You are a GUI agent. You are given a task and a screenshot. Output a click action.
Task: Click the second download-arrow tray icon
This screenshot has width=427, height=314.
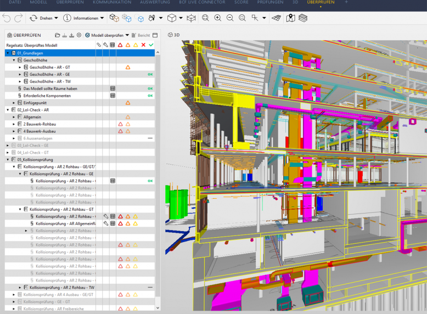[71, 35]
